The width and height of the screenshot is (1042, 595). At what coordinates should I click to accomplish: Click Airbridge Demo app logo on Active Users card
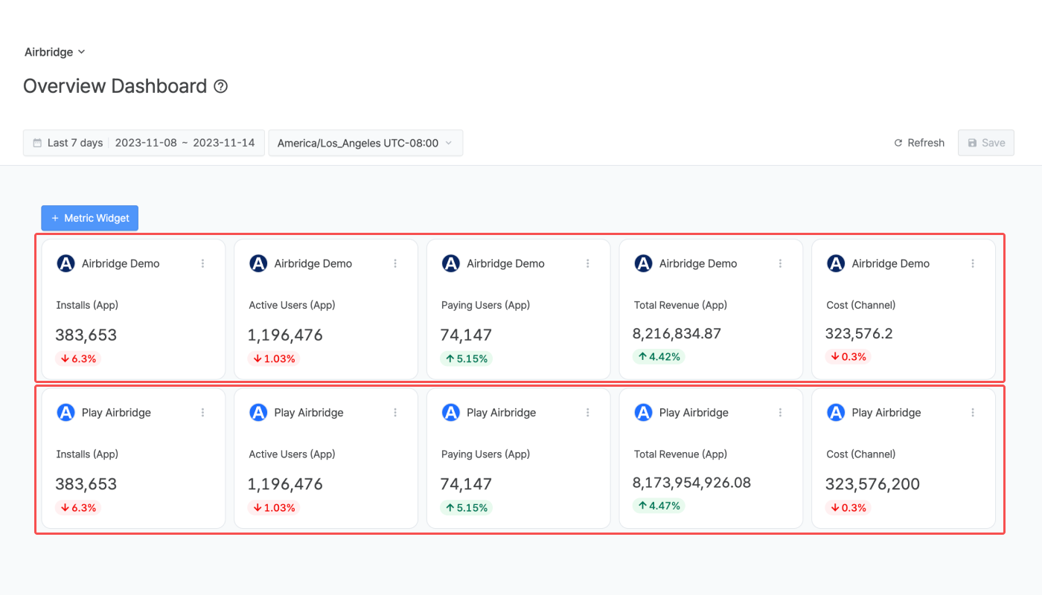258,263
